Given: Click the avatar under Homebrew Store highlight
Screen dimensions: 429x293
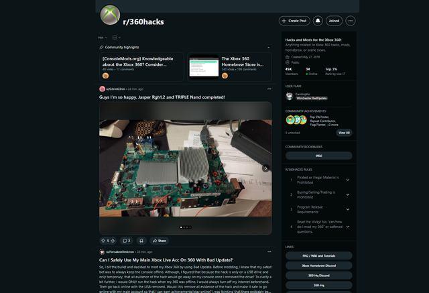Looking at the screenshot, I should click(225, 76).
